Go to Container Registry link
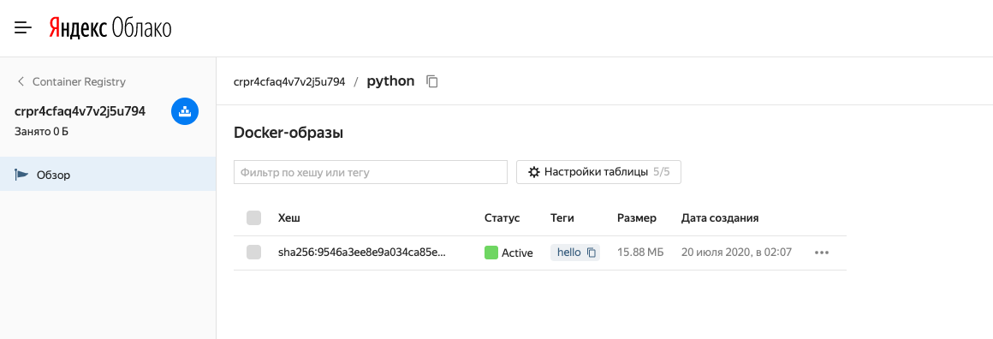Viewport: 993px width, 339px height. [x=79, y=81]
